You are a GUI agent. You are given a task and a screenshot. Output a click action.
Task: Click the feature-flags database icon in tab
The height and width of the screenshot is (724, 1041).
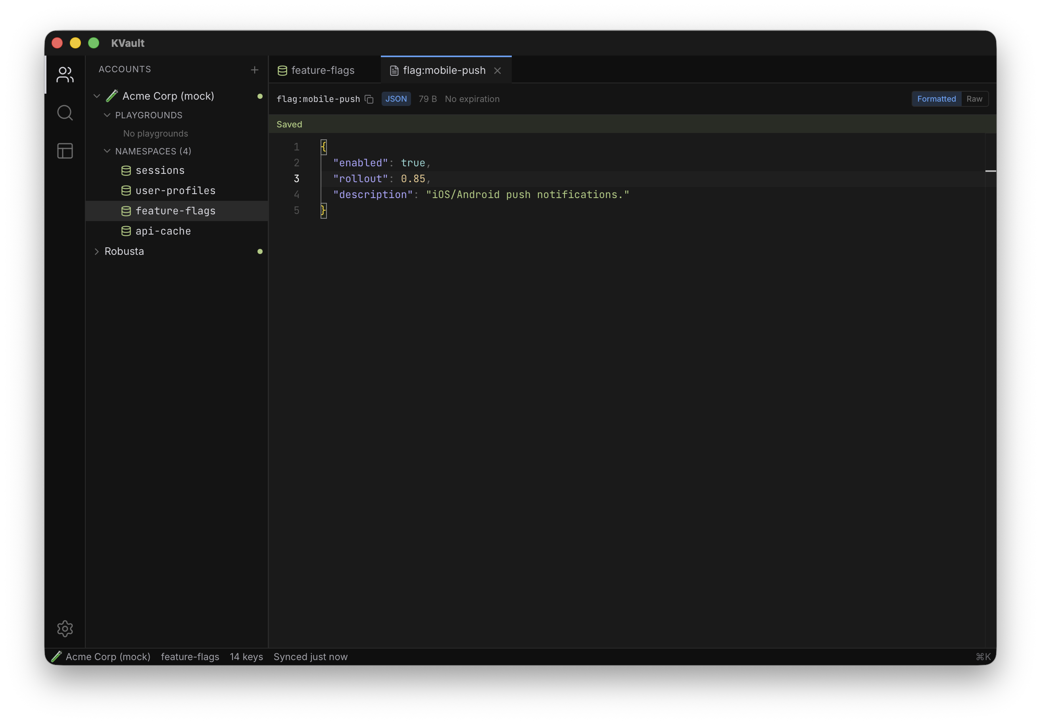[x=282, y=70]
